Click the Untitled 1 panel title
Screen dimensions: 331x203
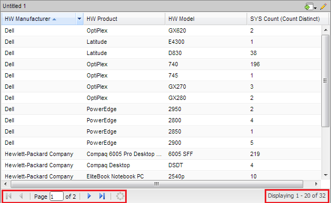(14, 6)
